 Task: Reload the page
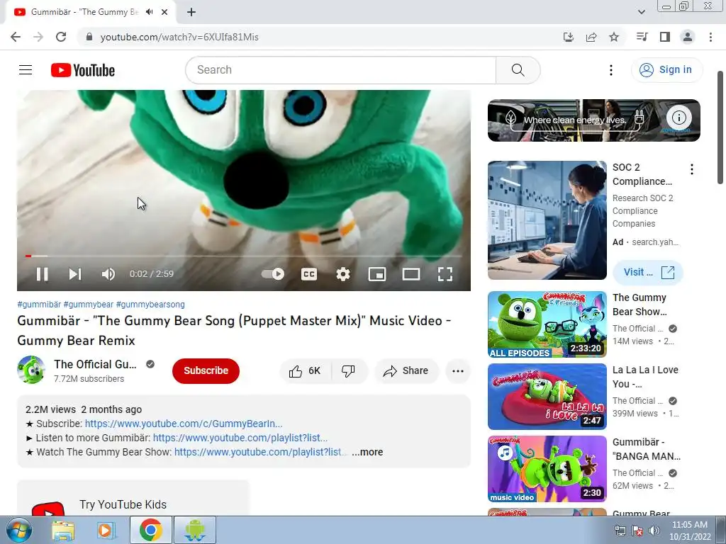tap(61, 37)
